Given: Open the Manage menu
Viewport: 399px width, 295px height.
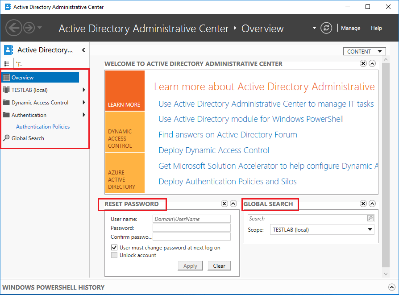Looking at the screenshot, I should 350,28.
